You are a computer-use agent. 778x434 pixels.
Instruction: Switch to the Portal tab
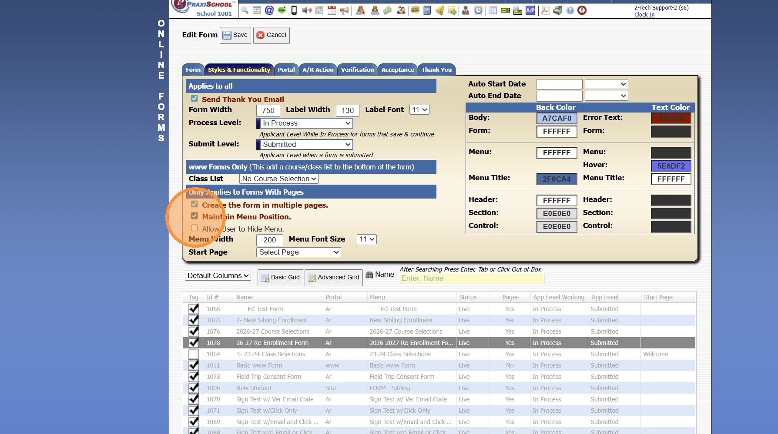286,70
